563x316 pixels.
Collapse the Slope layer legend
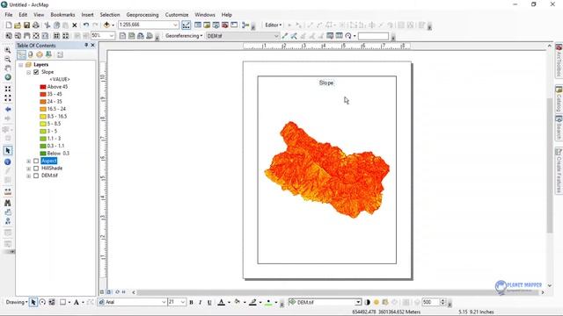pos(29,72)
